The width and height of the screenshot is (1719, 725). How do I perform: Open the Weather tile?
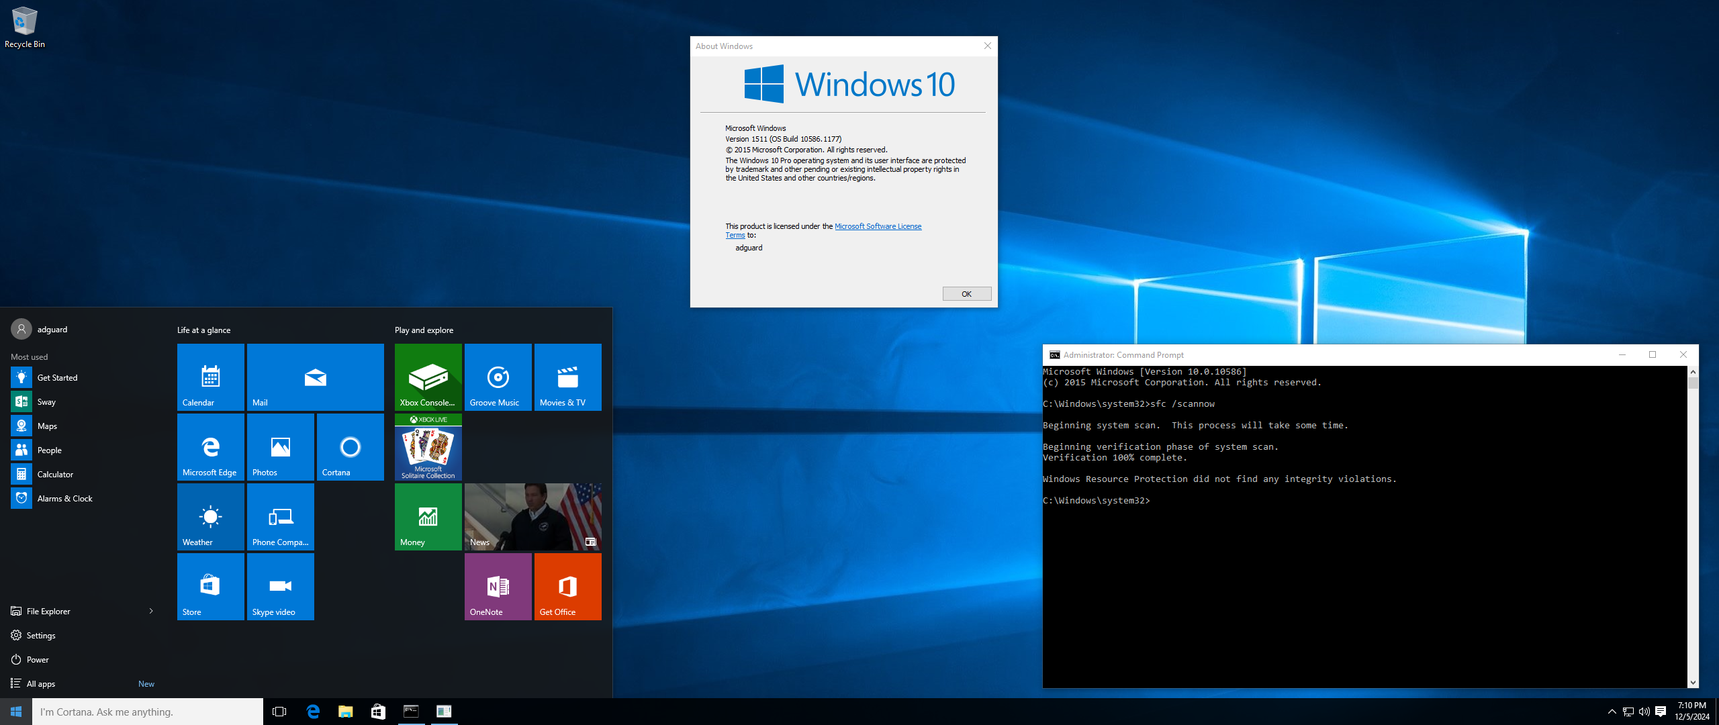pyautogui.click(x=210, y=517)
